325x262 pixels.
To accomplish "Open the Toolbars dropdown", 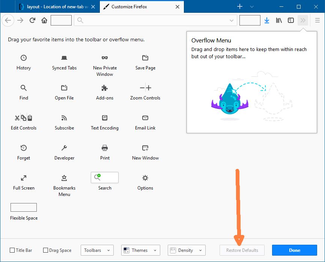I will point(97,250).
